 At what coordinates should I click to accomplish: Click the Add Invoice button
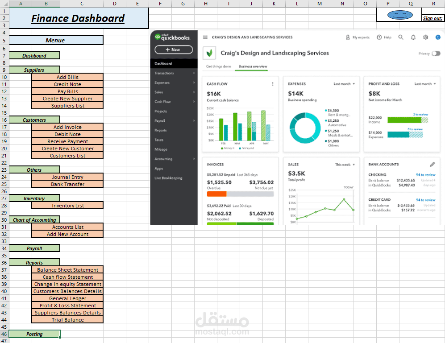coord(67,127)
